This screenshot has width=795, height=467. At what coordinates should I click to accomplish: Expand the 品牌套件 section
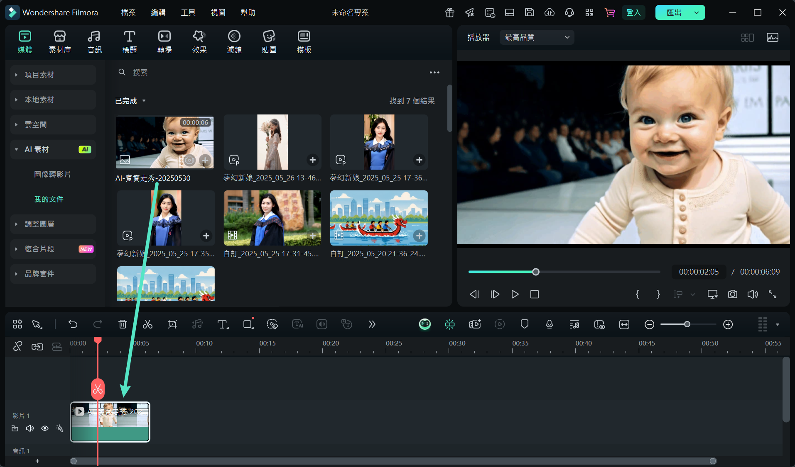pyautogui.click(x=53, y=274)
